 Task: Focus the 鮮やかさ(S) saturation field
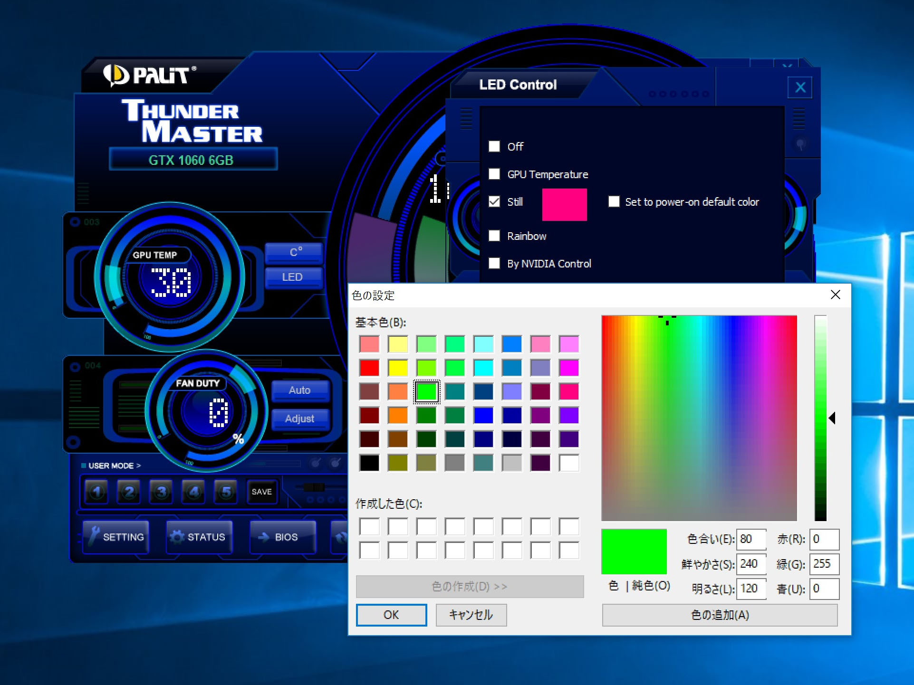click(x=751, y=564)
